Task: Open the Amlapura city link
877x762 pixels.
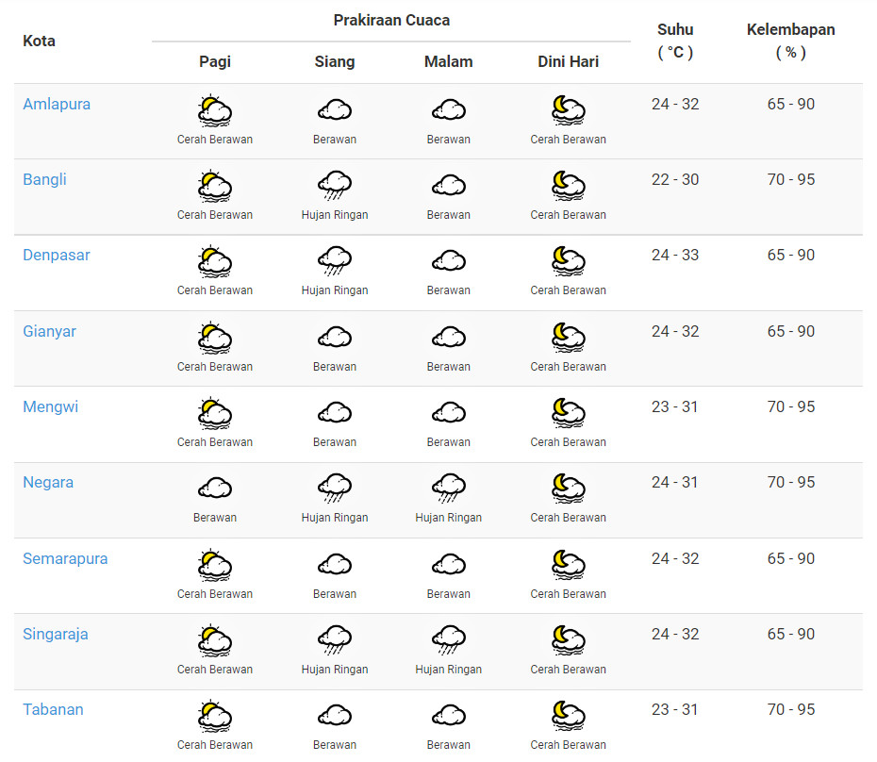Action: 57,104
